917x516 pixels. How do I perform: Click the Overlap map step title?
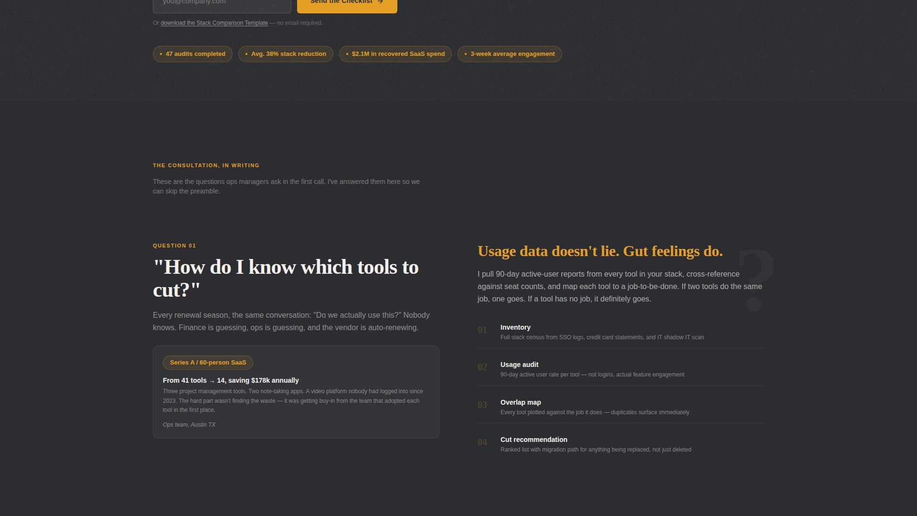[x=521, y=402]
